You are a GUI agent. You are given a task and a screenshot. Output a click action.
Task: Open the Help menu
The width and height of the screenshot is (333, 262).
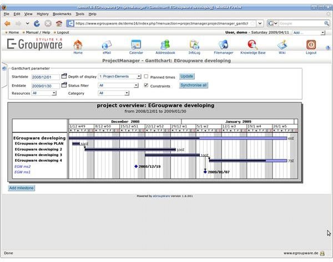pyautogui.click(x=92, y=14)
